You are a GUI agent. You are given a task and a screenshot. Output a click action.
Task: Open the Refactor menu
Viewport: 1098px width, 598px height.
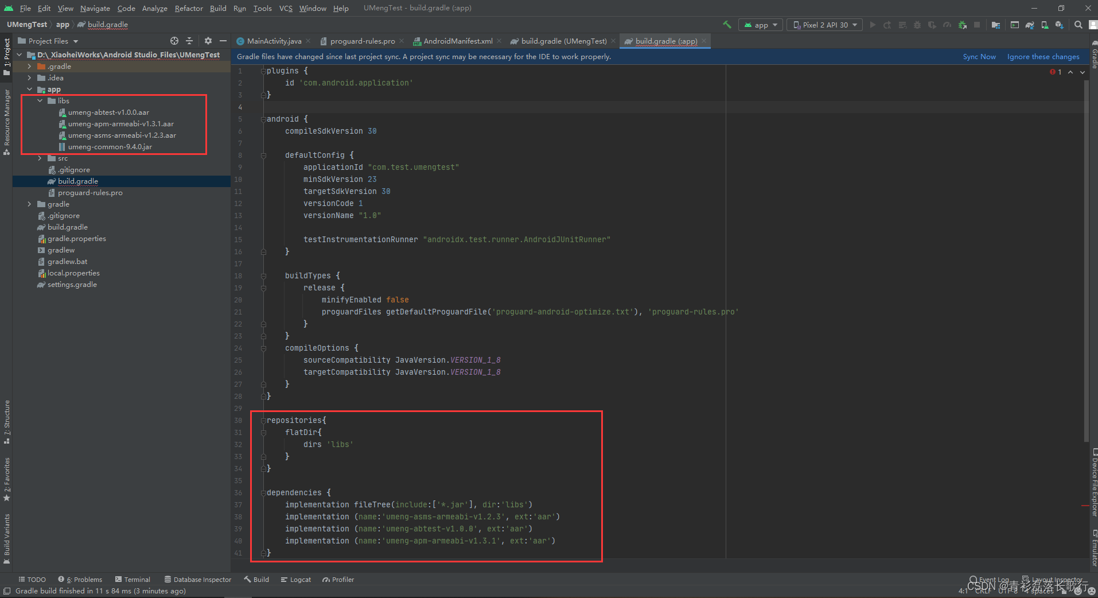pos(189,8)
